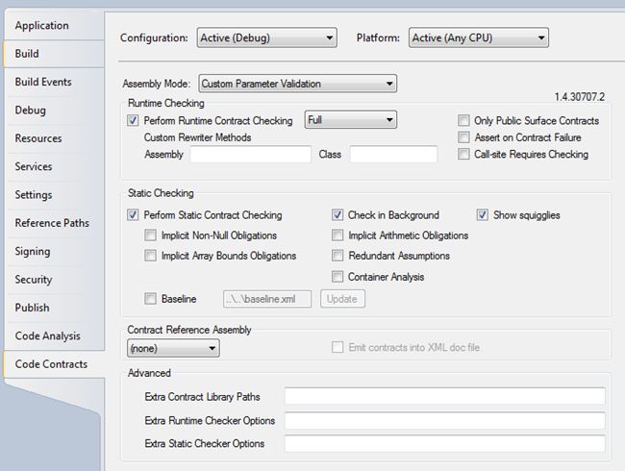625x471 pixels.
Task: Open the Configuration dropdown
Action: click(266, 37)
